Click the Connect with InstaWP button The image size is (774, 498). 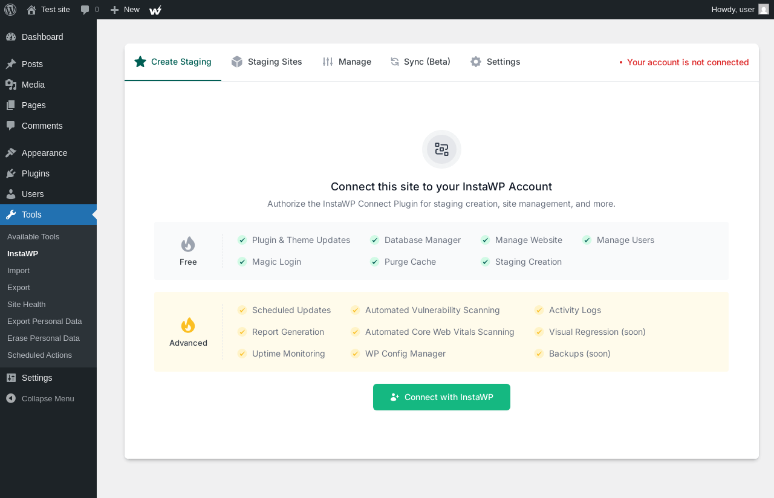pyautogui.click(x=441, y=397)
